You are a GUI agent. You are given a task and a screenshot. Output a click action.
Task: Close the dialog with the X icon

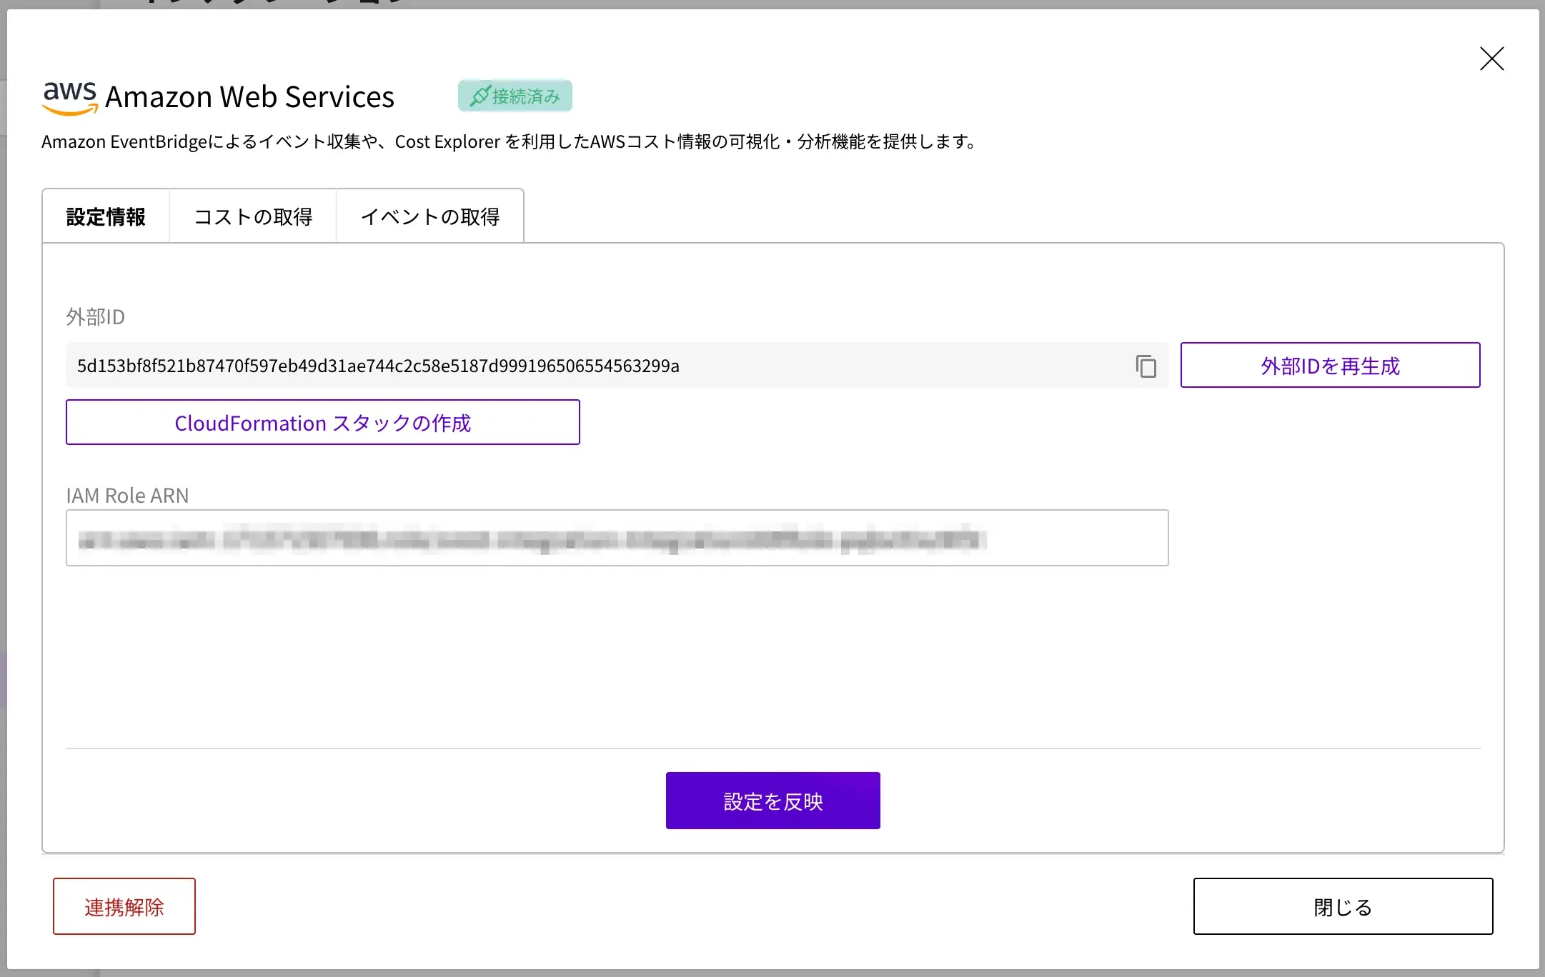coord(1491,59)
